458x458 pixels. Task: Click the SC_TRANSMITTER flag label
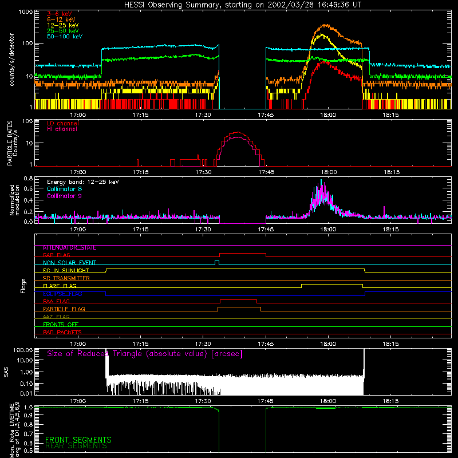coord(66,278)
